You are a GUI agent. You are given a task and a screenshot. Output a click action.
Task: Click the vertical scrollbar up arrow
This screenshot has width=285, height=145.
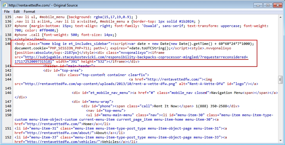point(281,17)
